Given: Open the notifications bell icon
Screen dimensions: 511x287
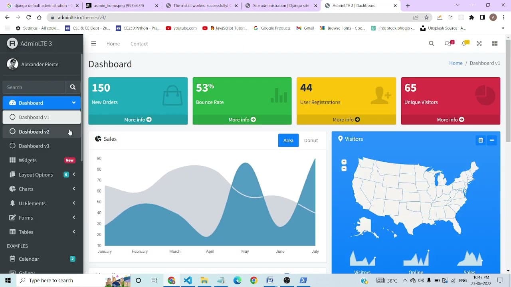Looking at the screenshot, I should 464,43.
